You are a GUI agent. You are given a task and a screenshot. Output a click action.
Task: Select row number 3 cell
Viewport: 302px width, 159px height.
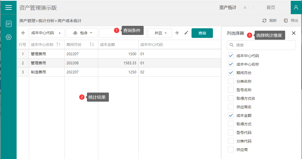[x=23, y=72]
